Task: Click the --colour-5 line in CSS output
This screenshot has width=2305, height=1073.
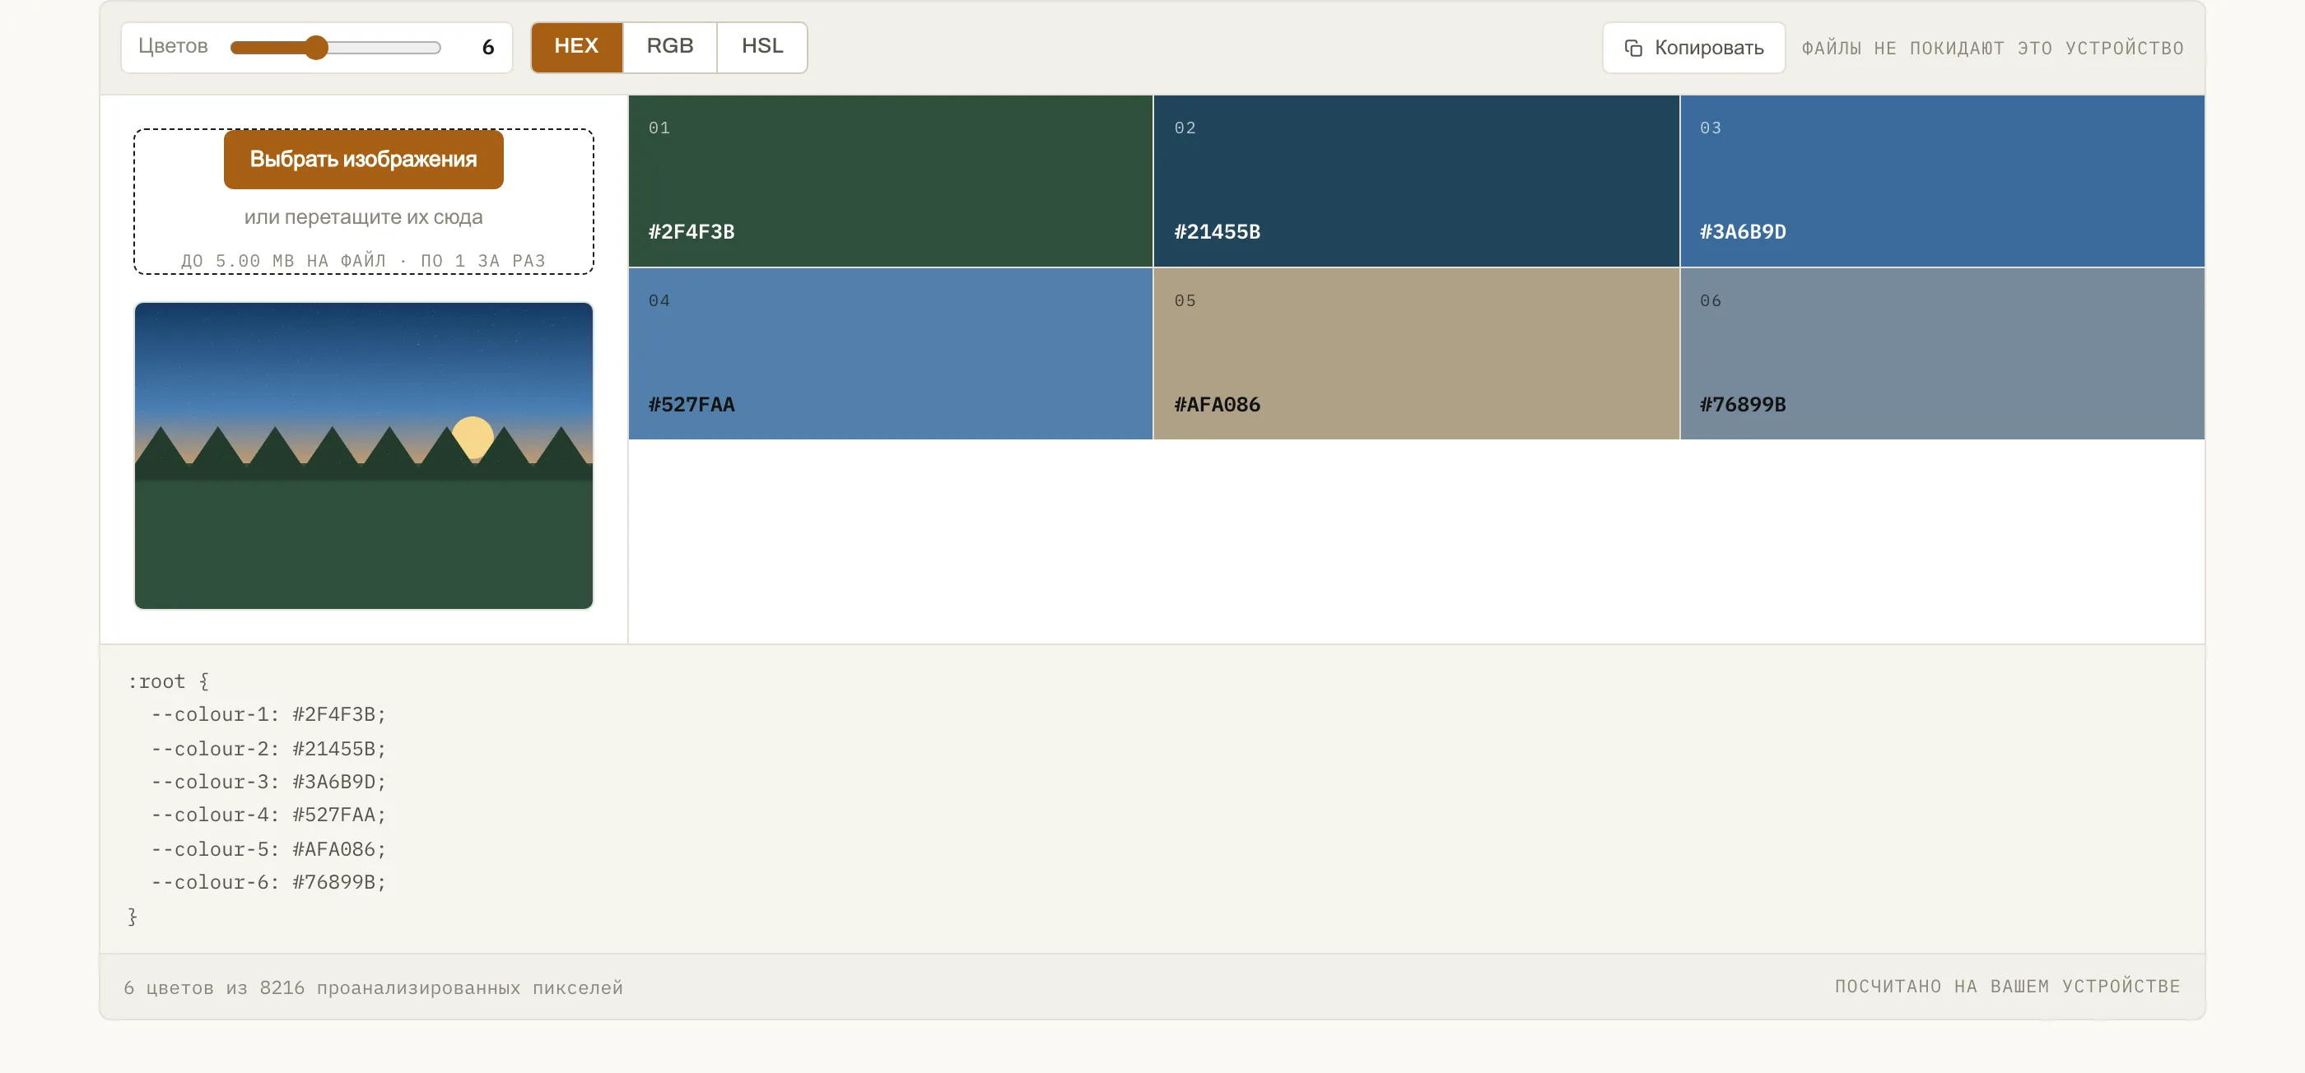Action: click(x=268, y=848)
